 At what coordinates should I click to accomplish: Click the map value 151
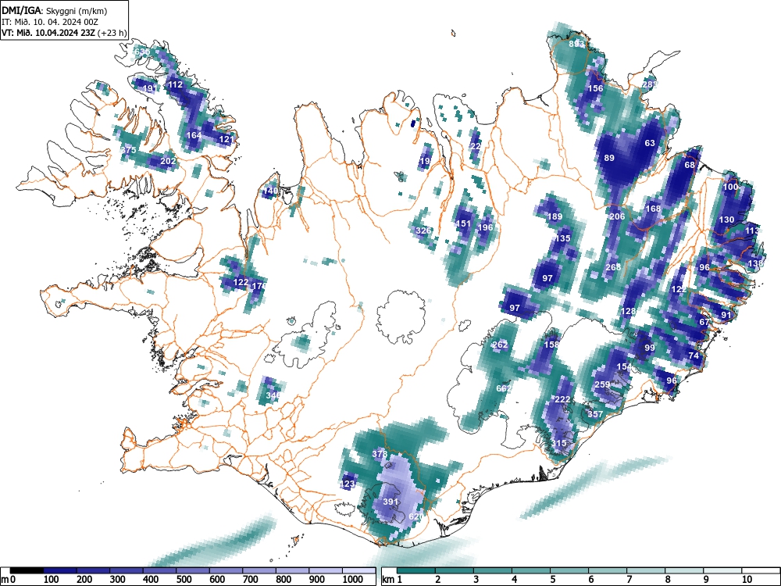pos(463,223)
